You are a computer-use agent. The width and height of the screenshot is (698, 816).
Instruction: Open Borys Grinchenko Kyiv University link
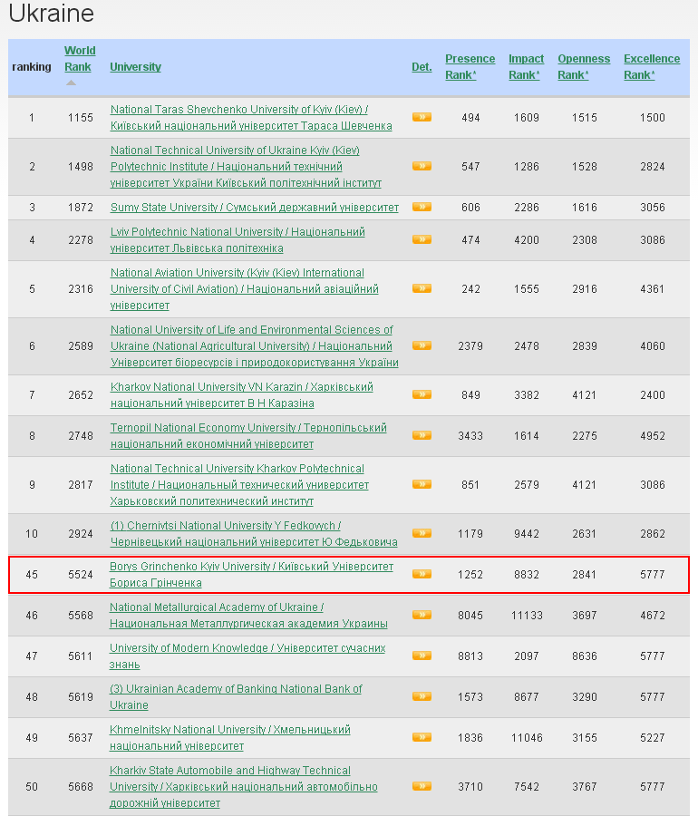(252, 575)
